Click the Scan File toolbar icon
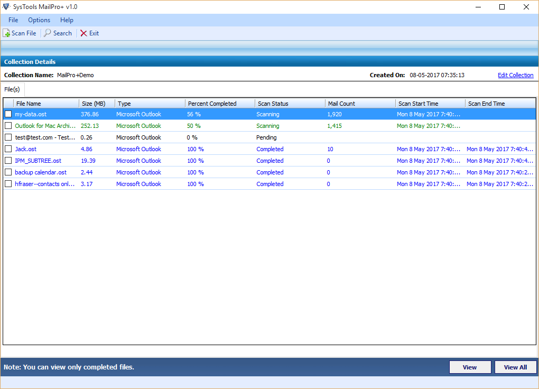The height and width of the screenshot is (389, 539). [x=6, y=33]
